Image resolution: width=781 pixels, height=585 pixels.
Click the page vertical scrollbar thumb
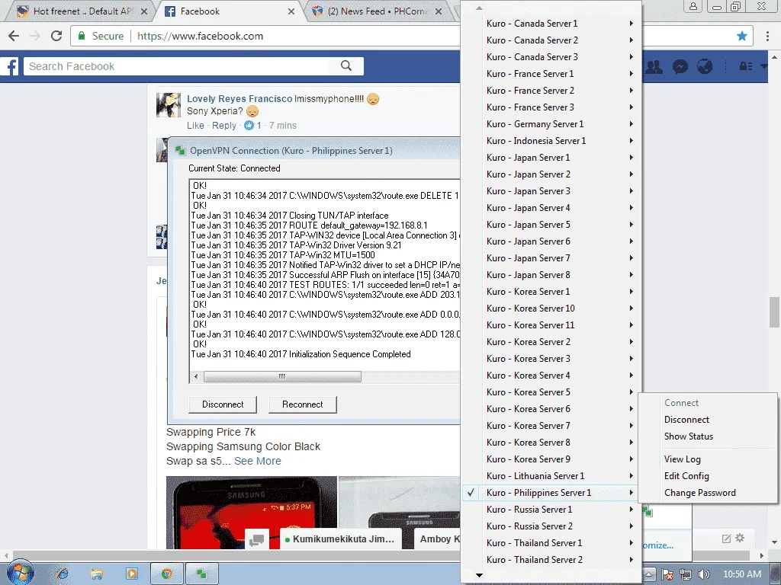(774, 312)
